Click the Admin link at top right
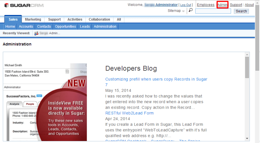The height and width of the screenshot is (143, 260). point(222,5)
